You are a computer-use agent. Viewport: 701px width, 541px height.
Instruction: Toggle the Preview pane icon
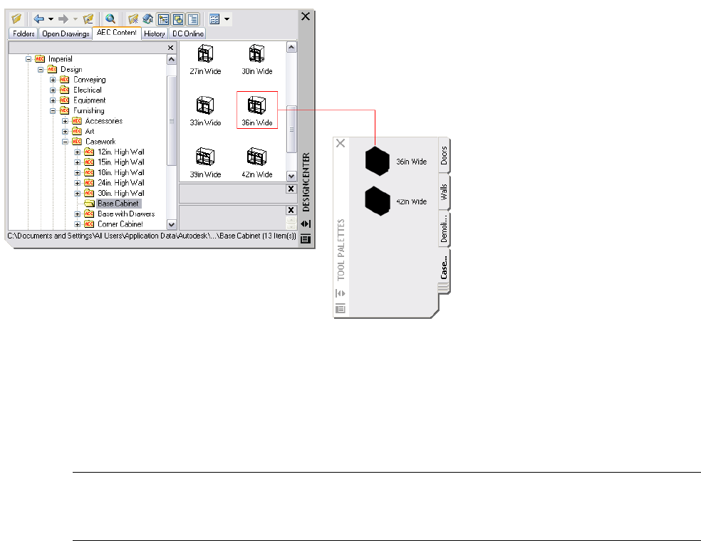pos(178,19)
